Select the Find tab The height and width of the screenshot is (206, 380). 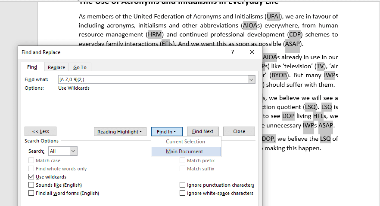click(x=32, y=67)
